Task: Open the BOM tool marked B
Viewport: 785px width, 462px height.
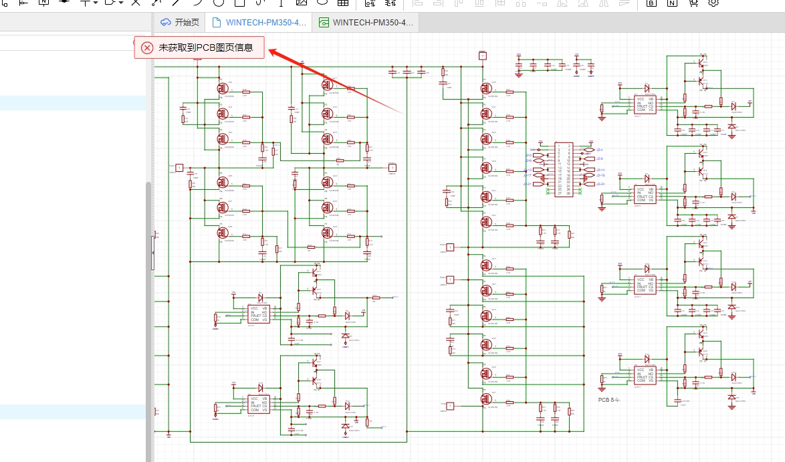Action: pyautogui.click(x=651, y=3)
